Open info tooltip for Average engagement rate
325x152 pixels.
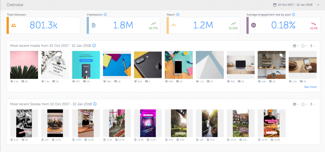click(294, 15)
